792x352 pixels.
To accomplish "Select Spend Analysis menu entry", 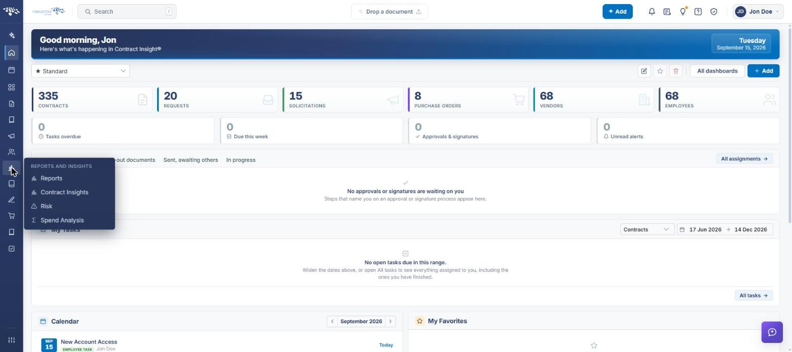I will pyautogui.click(x=62, y=220).
